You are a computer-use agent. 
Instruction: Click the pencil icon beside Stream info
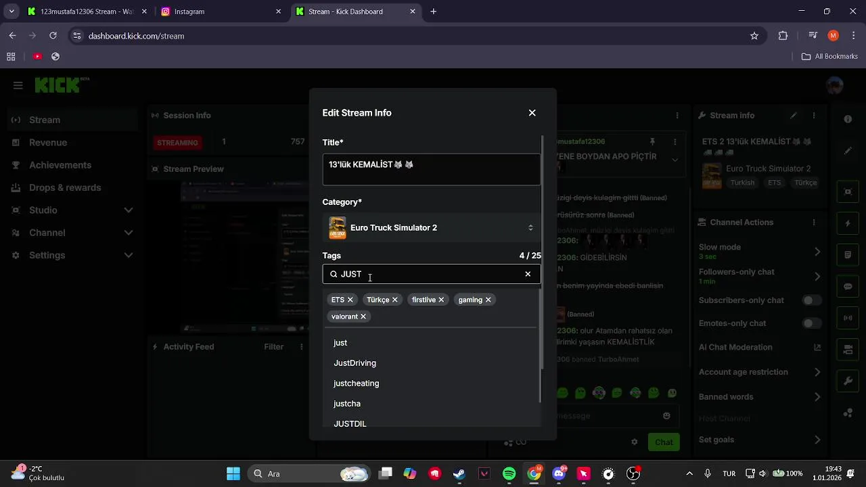click(x=794, y=116)
